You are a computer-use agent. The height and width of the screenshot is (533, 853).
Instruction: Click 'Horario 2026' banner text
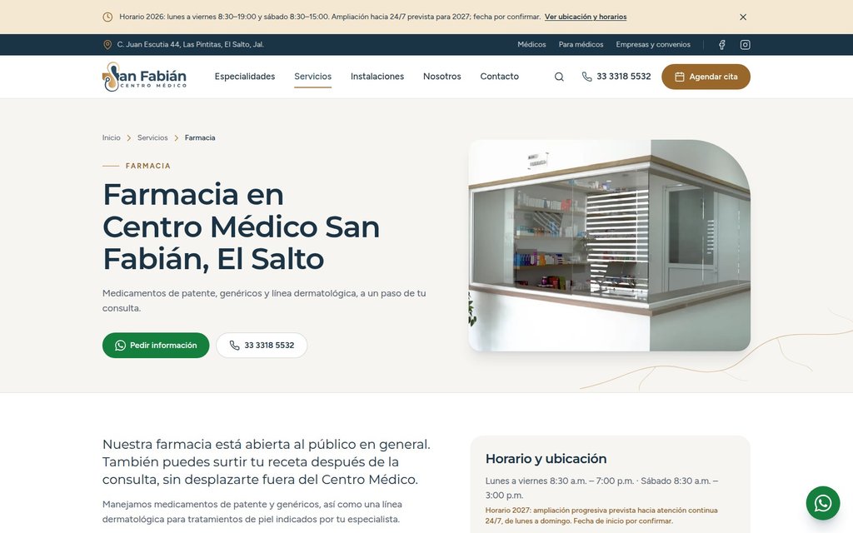point(330,17)
